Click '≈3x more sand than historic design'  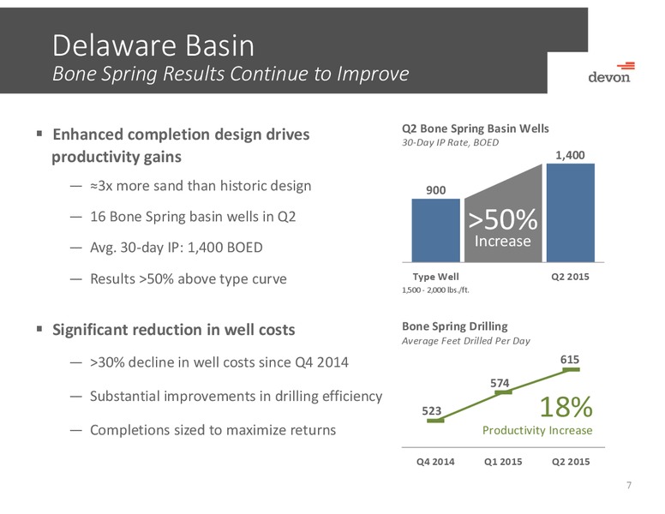(x=201, y=186)
